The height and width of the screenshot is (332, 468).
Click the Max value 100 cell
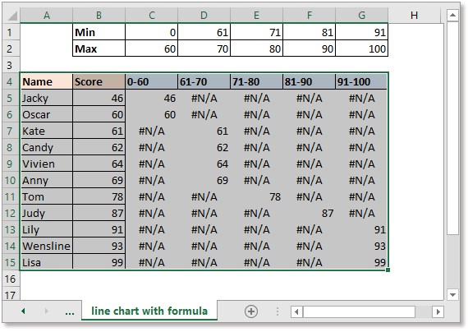(x=362, y=48)
